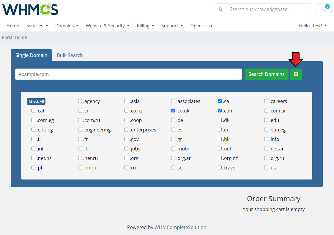Uncheck the .co.uk extension
Image resolution: width=334 pixels, height=235 pixels.
point(173,111)
